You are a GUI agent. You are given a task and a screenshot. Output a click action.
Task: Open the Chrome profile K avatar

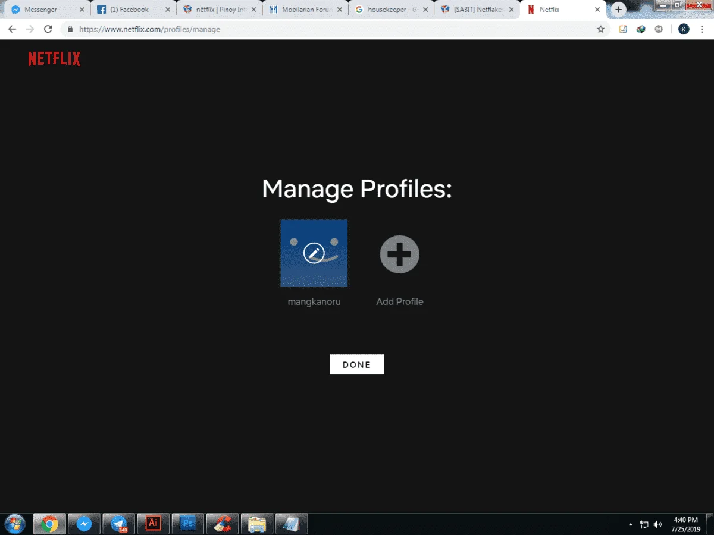684,29
